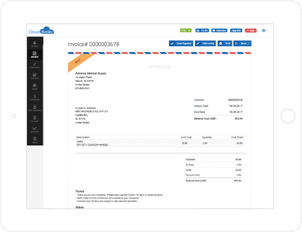Image resolution: width=302 pixels, height=232 pixels.
Task: Click the Enter Payment button
Action: 181,43
